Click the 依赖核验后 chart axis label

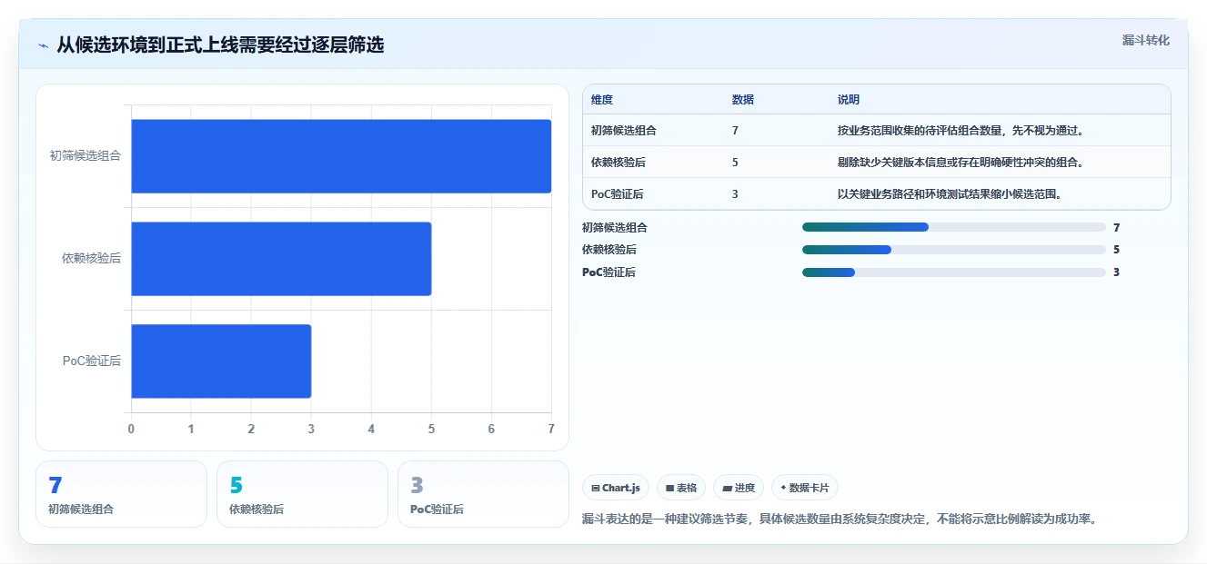tap(91, 258)
